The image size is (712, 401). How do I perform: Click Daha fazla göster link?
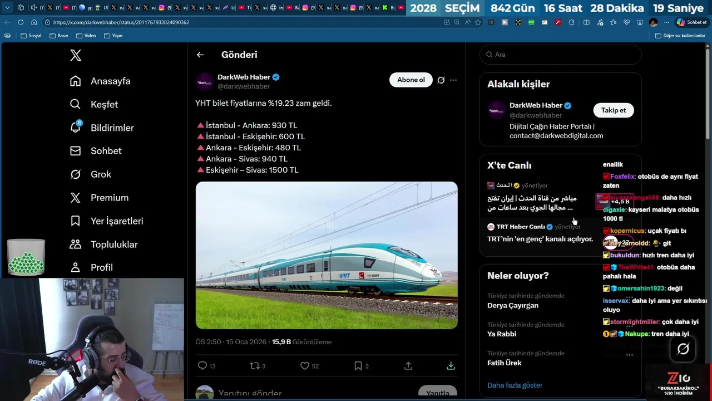point(515,385)
